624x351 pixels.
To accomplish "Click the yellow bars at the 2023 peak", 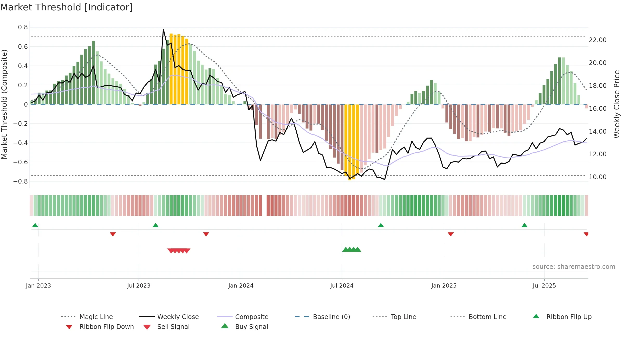I will click(x=179, y=69).
